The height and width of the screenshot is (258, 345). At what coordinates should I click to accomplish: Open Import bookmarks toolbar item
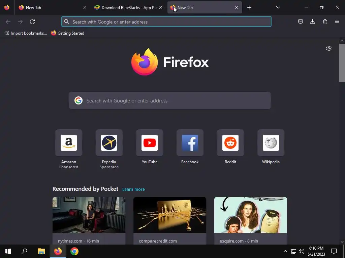click(26, 33)
